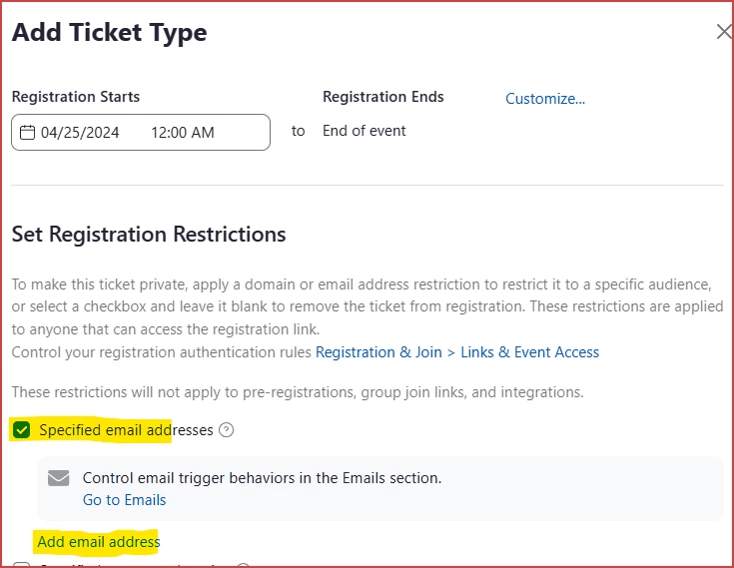Follow the Go to Emails link

[125, 500]
